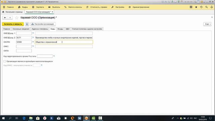Add form to favorites with star icon
The height and width of the screenshot is (121, 215).
17,18
